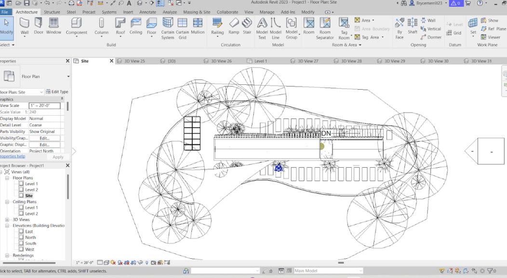Close the Properties palette
Viewport: 507px width, 278px height.
pos(67,61)
